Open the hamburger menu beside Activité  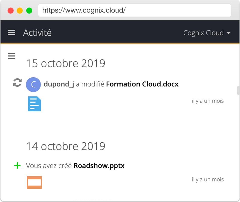coord(12,33)
